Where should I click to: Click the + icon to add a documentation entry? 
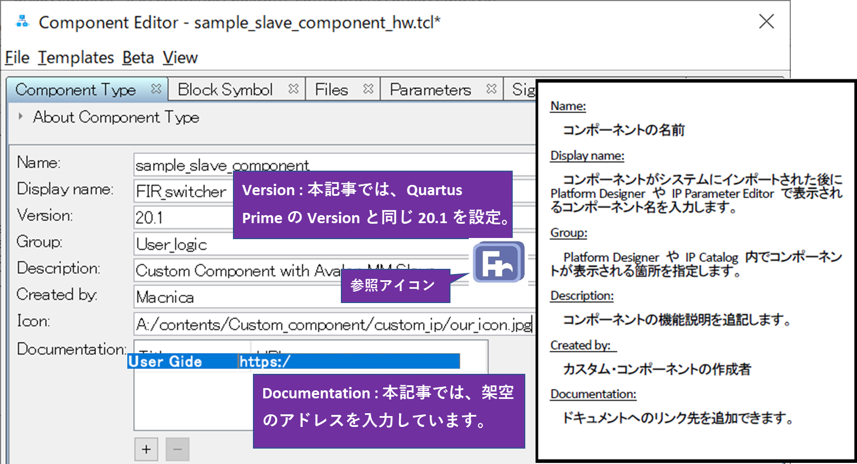tap(146, 449)
